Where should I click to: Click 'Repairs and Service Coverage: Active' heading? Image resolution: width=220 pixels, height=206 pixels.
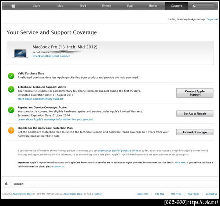point(42,107)
